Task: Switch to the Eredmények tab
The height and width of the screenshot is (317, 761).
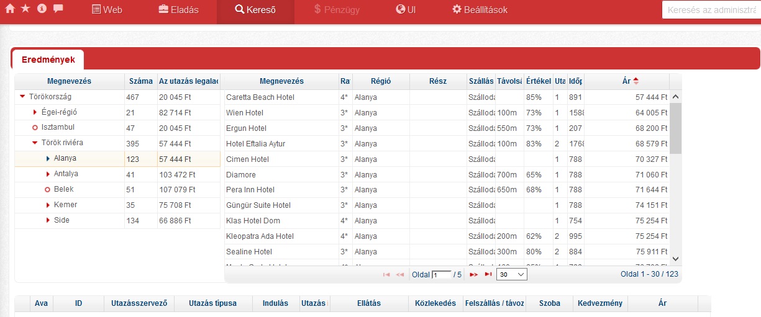Action: coord(48,60)
